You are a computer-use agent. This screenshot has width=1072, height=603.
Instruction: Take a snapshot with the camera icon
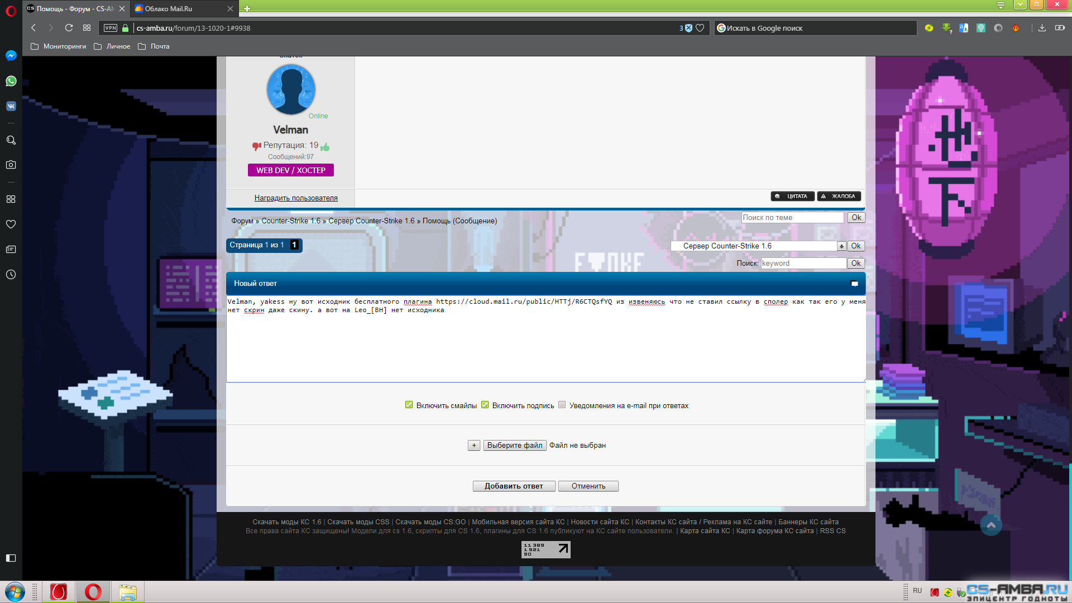(x=11, y=165)
